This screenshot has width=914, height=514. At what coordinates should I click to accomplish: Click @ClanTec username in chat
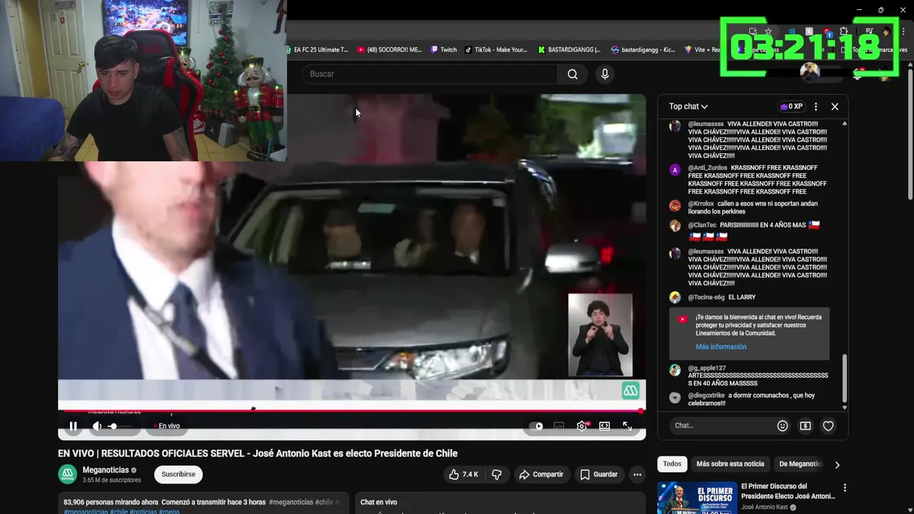(702, 225)
